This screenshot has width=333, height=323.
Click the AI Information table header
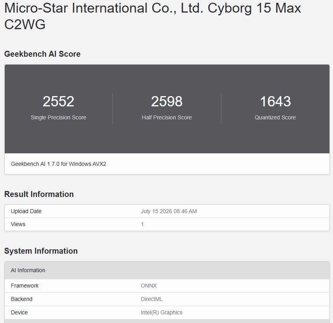[x=167, y=270]
